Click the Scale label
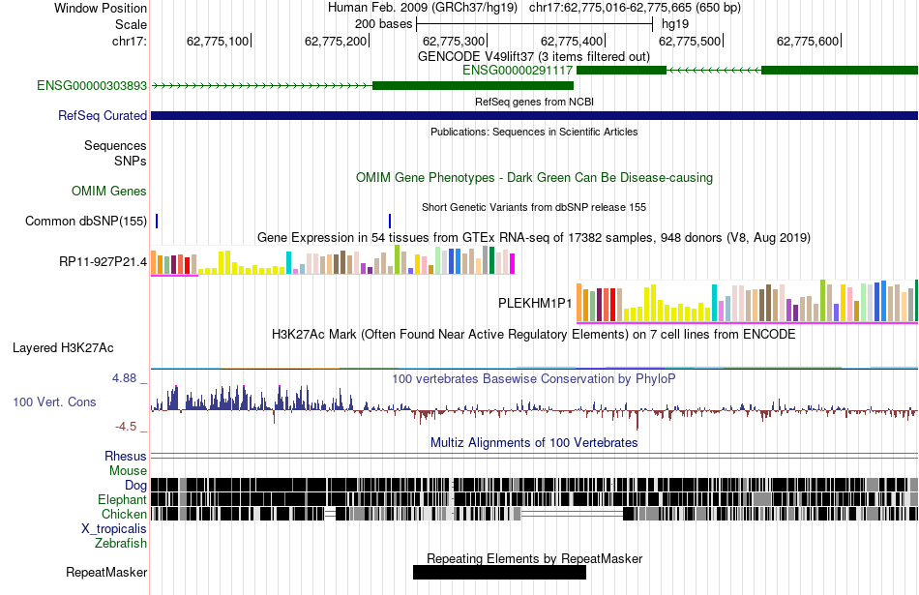 [132, 24]
